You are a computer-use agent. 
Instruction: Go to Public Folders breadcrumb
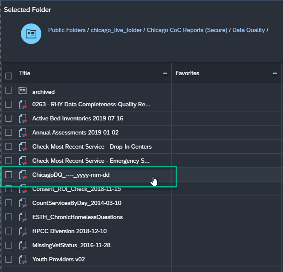(67, 30)
